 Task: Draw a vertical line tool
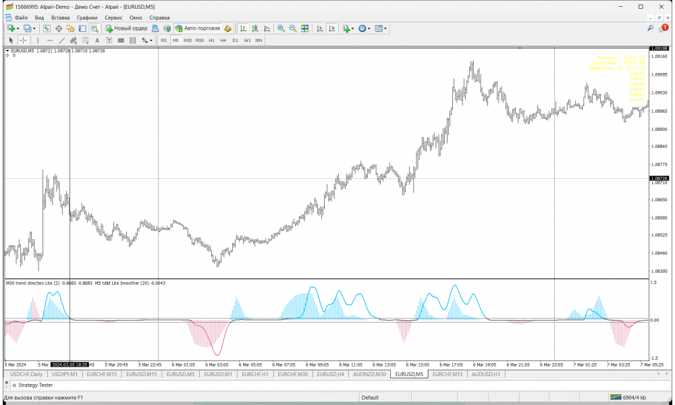point(38,40)
